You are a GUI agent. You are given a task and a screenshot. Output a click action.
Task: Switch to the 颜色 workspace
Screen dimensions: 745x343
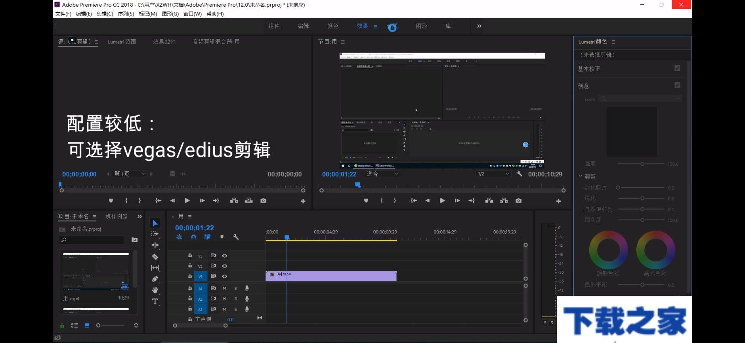333,26
